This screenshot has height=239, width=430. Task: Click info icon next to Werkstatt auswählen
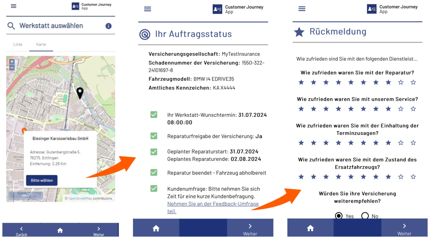[x=108, y=26]
